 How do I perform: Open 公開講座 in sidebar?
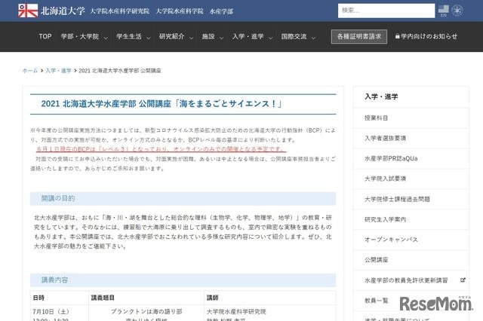(376, 260)
